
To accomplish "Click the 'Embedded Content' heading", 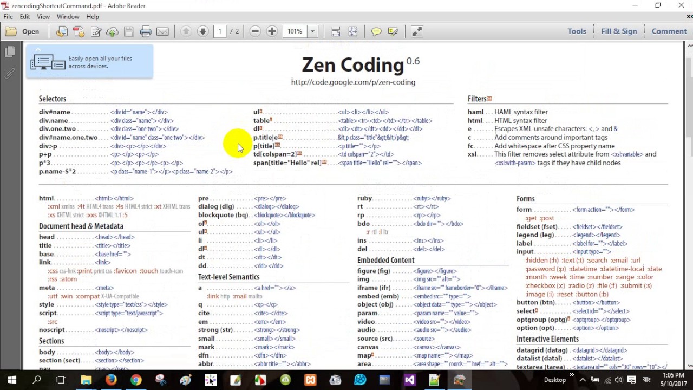I will tap(385, 261).
